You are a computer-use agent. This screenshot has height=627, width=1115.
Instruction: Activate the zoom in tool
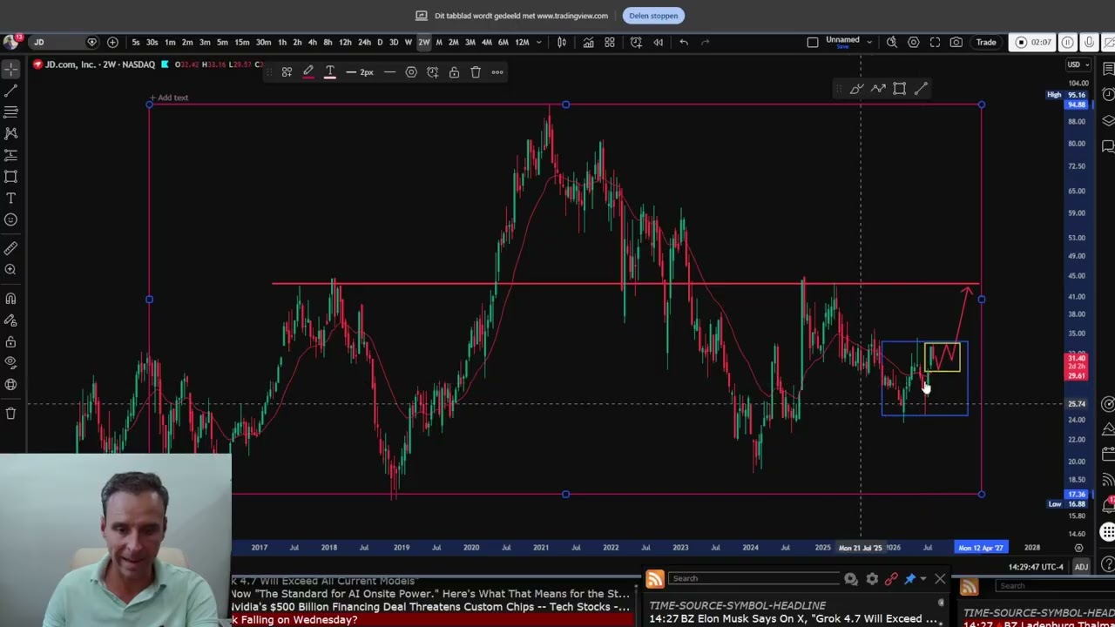click(10, 270)
